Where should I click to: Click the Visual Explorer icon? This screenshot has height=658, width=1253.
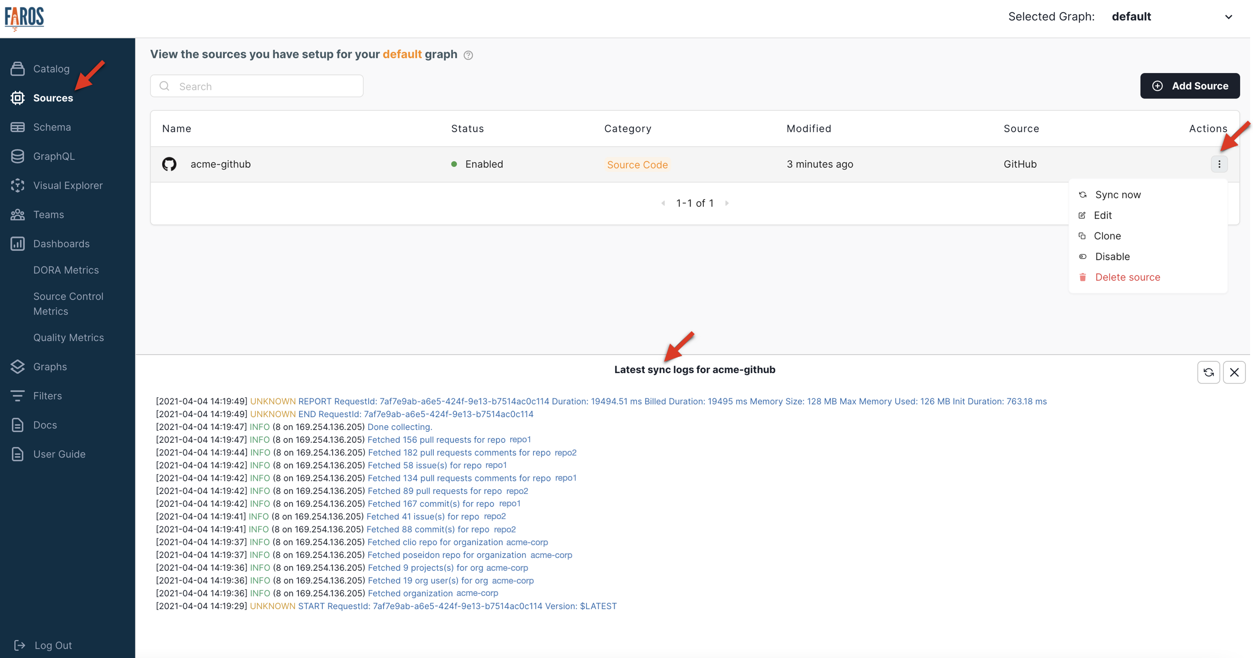point(18,185)
